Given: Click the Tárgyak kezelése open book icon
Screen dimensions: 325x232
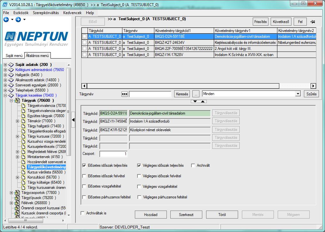Looking at the screenshot, I should pyautogui.click(x=11, y=95).
